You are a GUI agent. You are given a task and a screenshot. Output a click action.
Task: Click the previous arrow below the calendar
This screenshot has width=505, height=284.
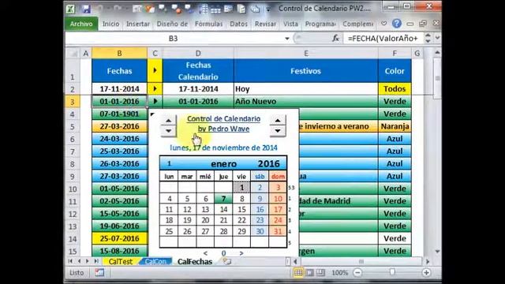(x=205, y=253)
